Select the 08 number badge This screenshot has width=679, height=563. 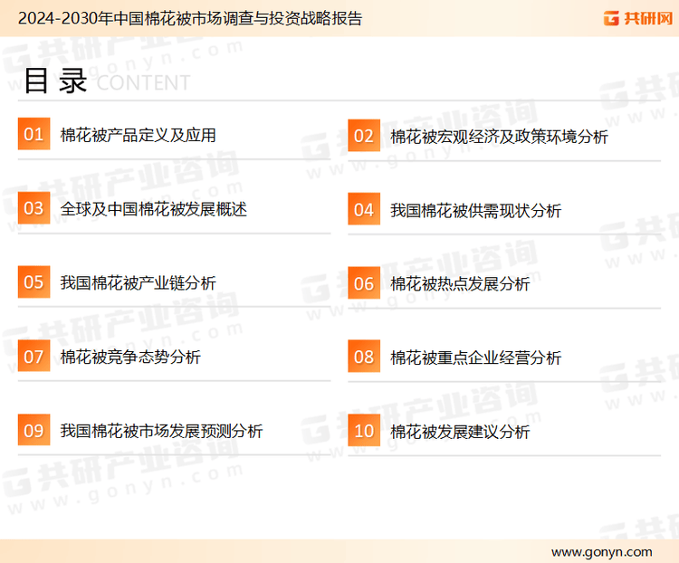pyautogui.click(x=364, y=358)
